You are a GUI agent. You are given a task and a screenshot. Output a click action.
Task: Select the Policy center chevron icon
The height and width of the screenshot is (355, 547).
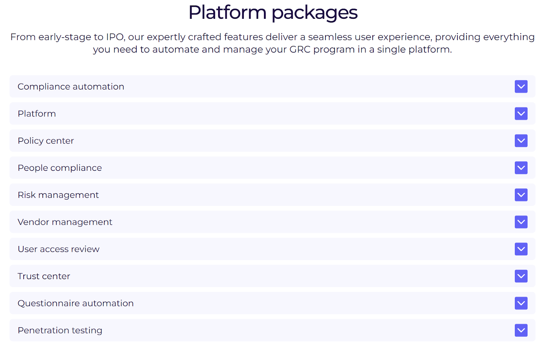point(521,140)
